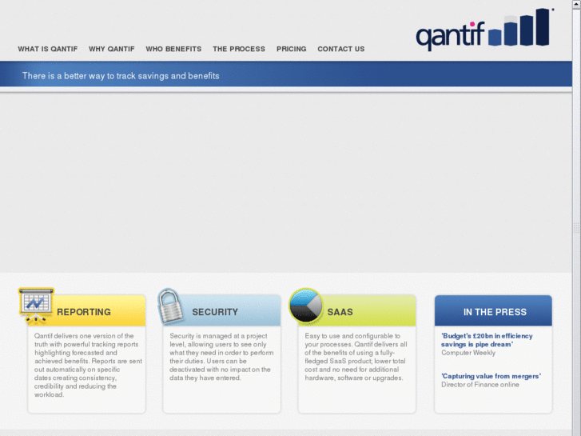Viewport: 581px width, 436px height.
Task: Click the SaaS pie chart icon
Action: 306,305
